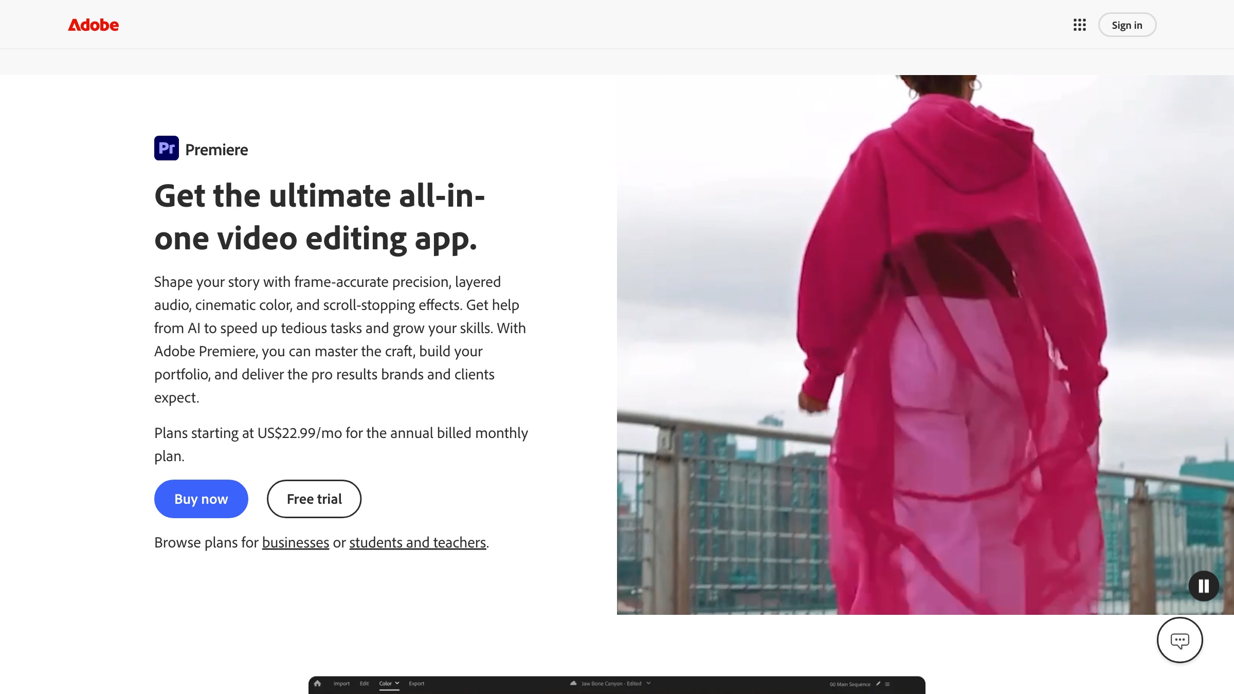The image size is (1234, 694).
Task: Open the businesses plans link
Action: (296, 542)
